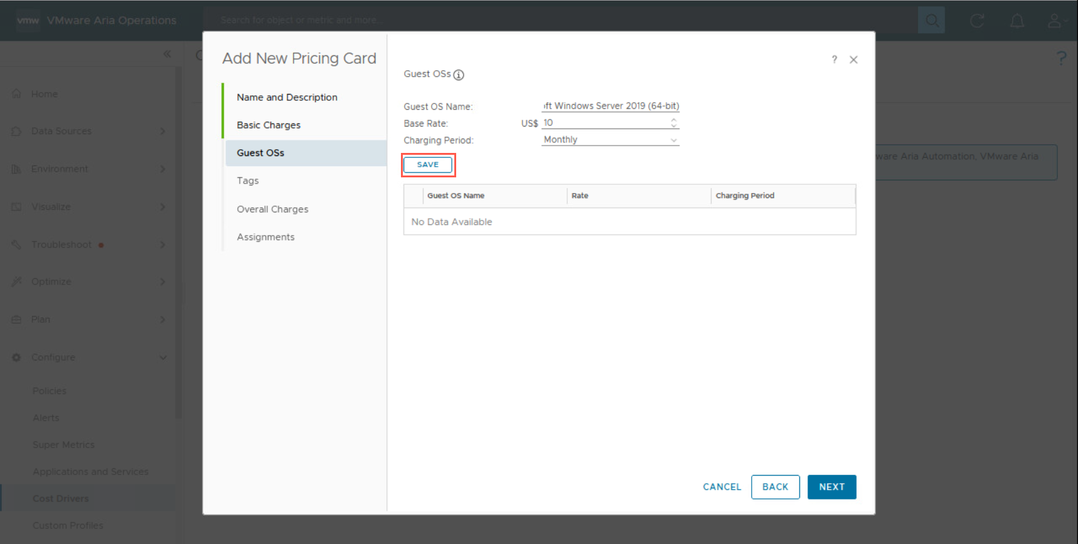Collapse the left navigation sidebar
The image size is (1078, 544).
pyautogui.click(x=167, y=55)
